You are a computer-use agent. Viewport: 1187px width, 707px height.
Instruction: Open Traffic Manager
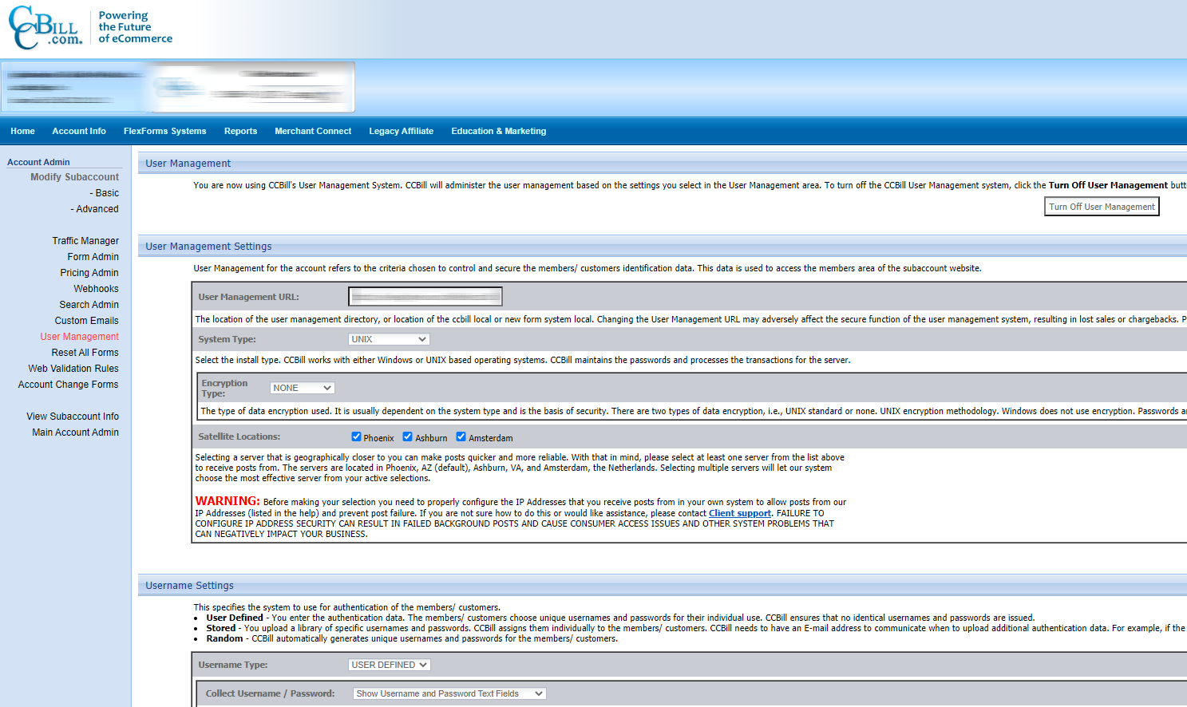point(85,241)
